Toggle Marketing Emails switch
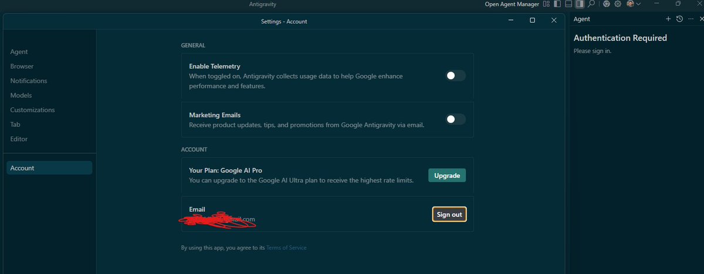Viewport: 704px width, 274px height. 455,119
